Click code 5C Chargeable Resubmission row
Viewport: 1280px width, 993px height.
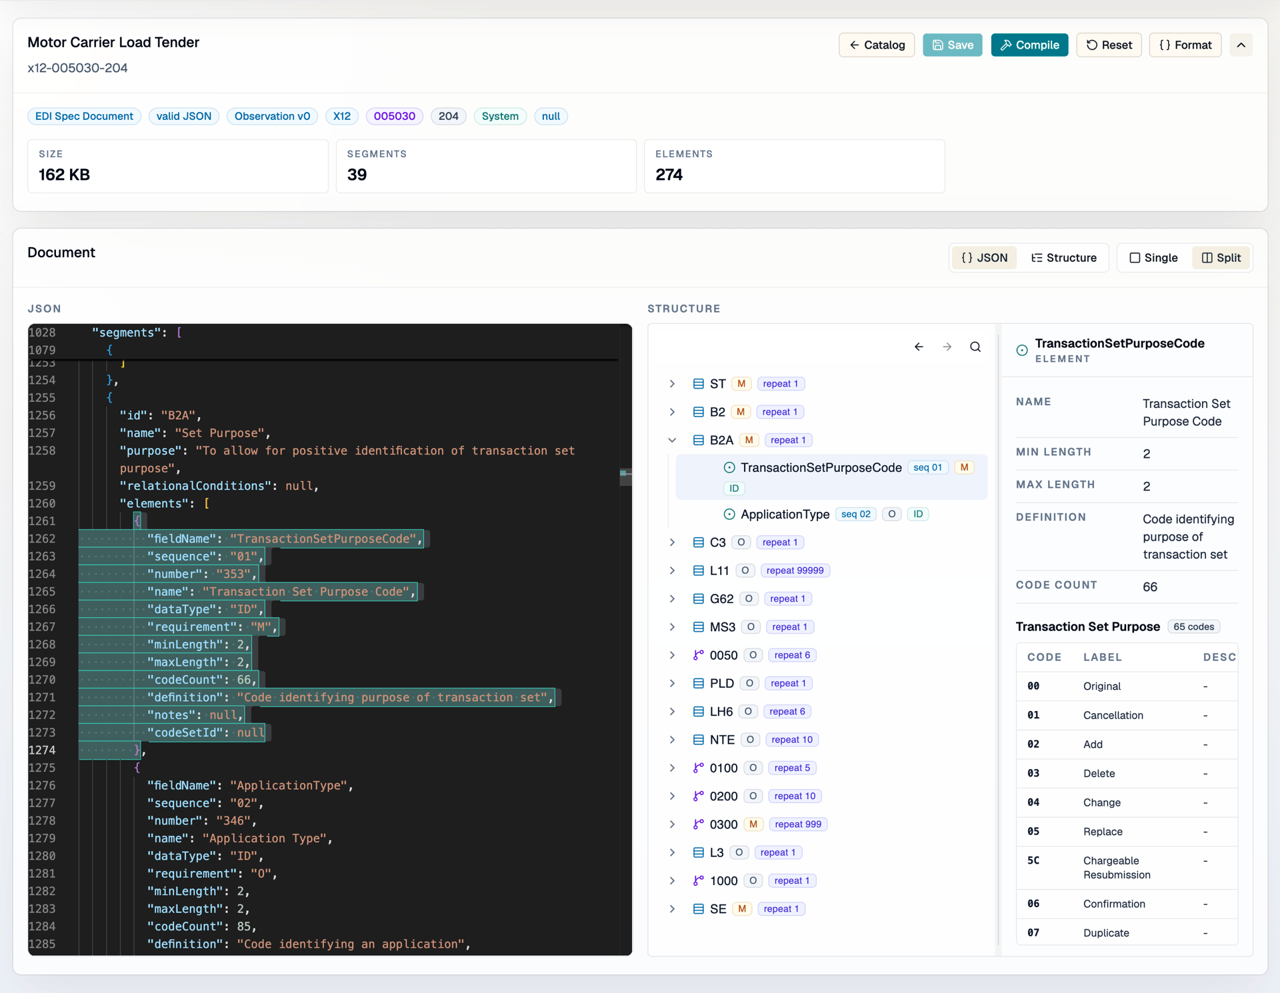tap(1127, 868)
